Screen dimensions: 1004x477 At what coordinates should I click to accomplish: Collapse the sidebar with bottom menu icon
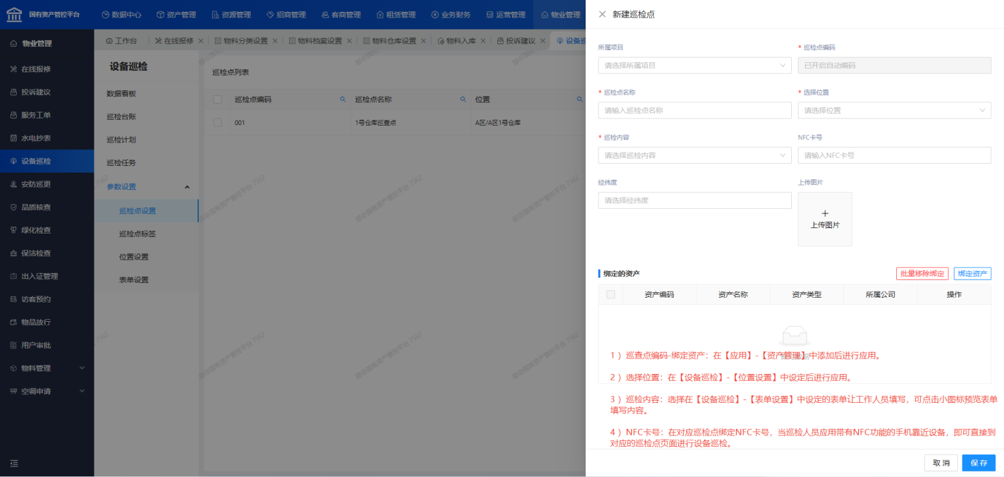click(x=14, y=463)
